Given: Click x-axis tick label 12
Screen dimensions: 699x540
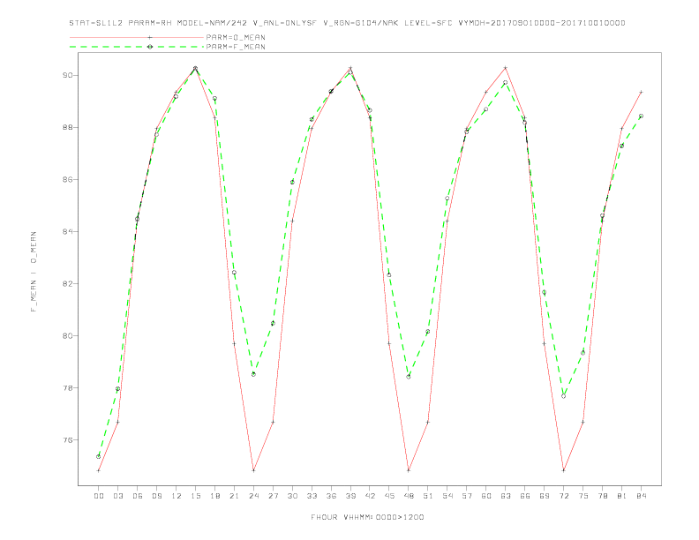Looking at the screenshot, I should tap(177, 496).
